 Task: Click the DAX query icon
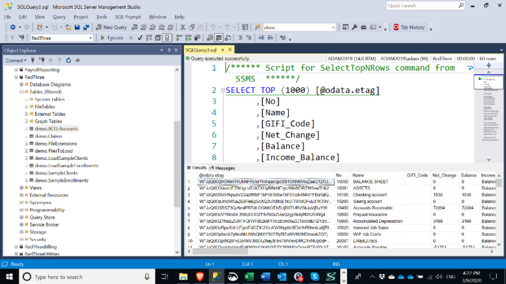[x=171, y=28]
